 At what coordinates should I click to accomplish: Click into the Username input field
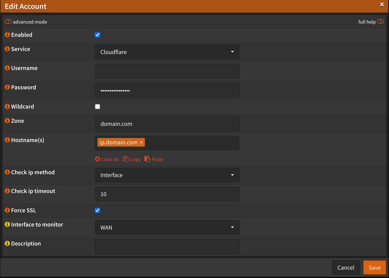(167, 71)
